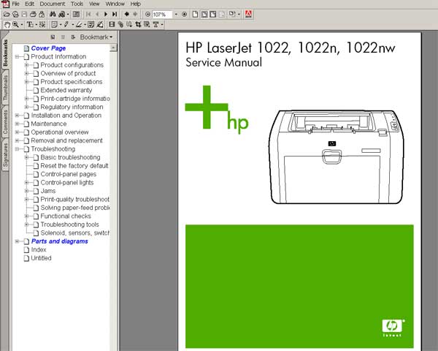Screen dimensions: 438x351
Task: Open the Edit menu
Action: pos(29,4)
